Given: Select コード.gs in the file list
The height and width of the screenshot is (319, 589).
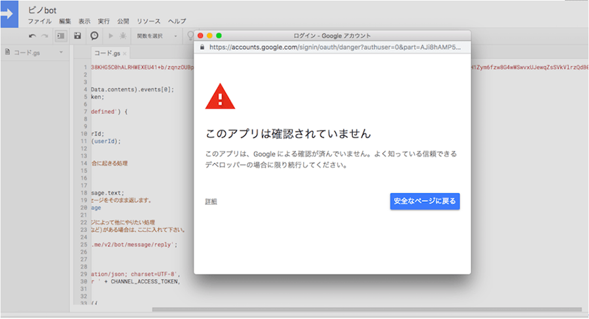Looking at the screenshot, I should point(27,52).
